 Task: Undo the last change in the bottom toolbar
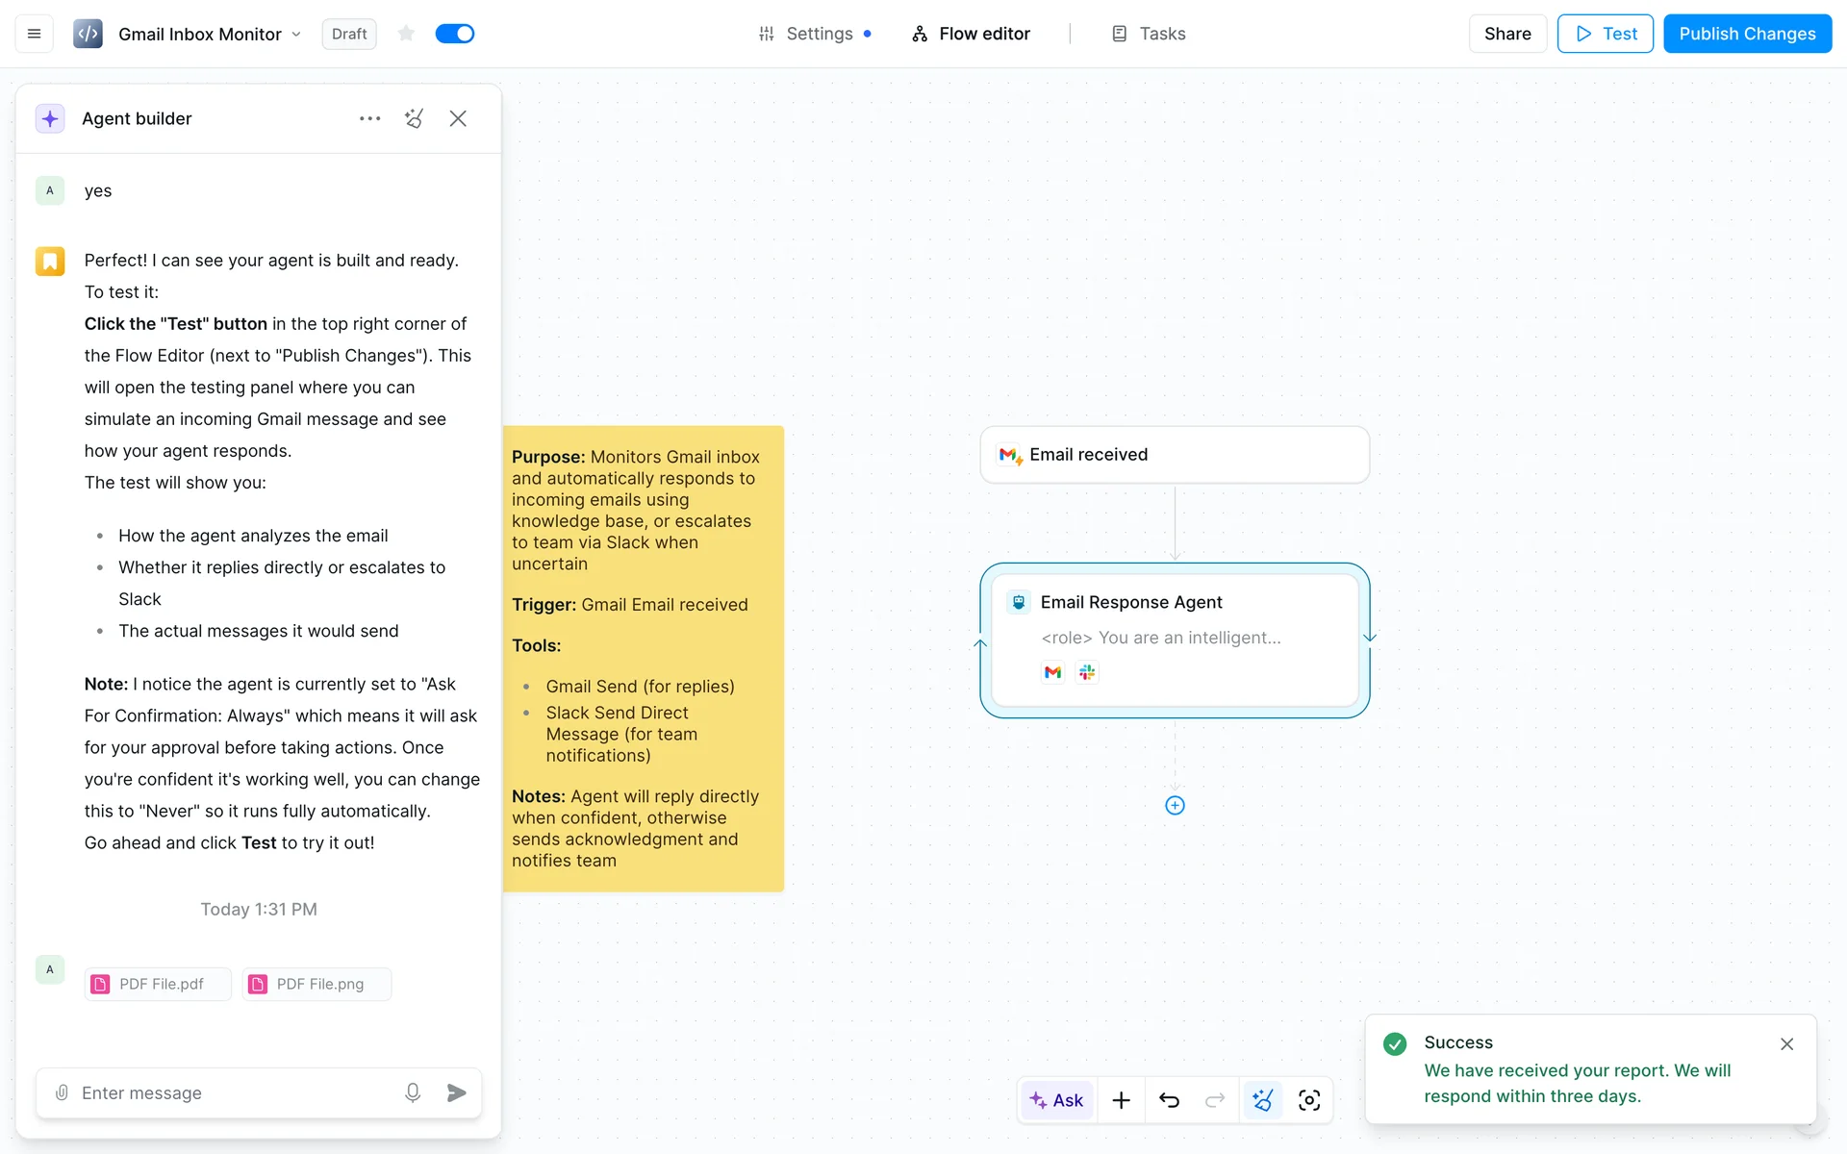[x=1169, y=1100]
